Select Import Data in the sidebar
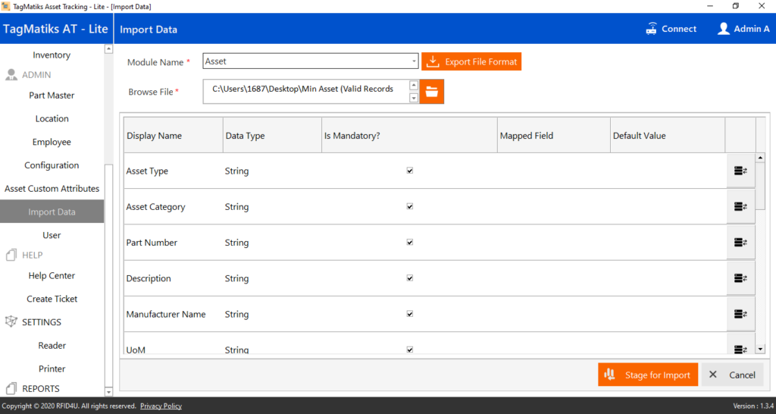Viewport: 776px width, 414px height. pos(52,212)
